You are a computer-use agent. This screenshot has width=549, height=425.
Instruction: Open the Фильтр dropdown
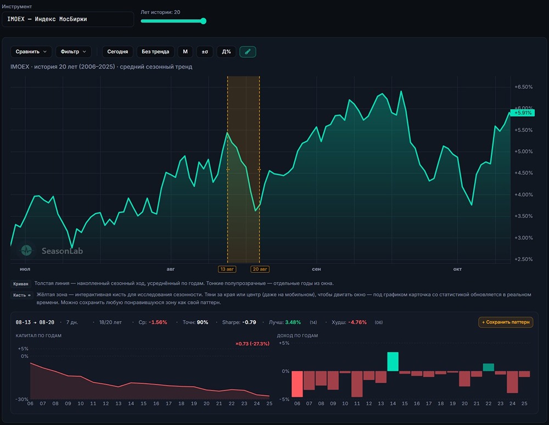tap(74, 52)
